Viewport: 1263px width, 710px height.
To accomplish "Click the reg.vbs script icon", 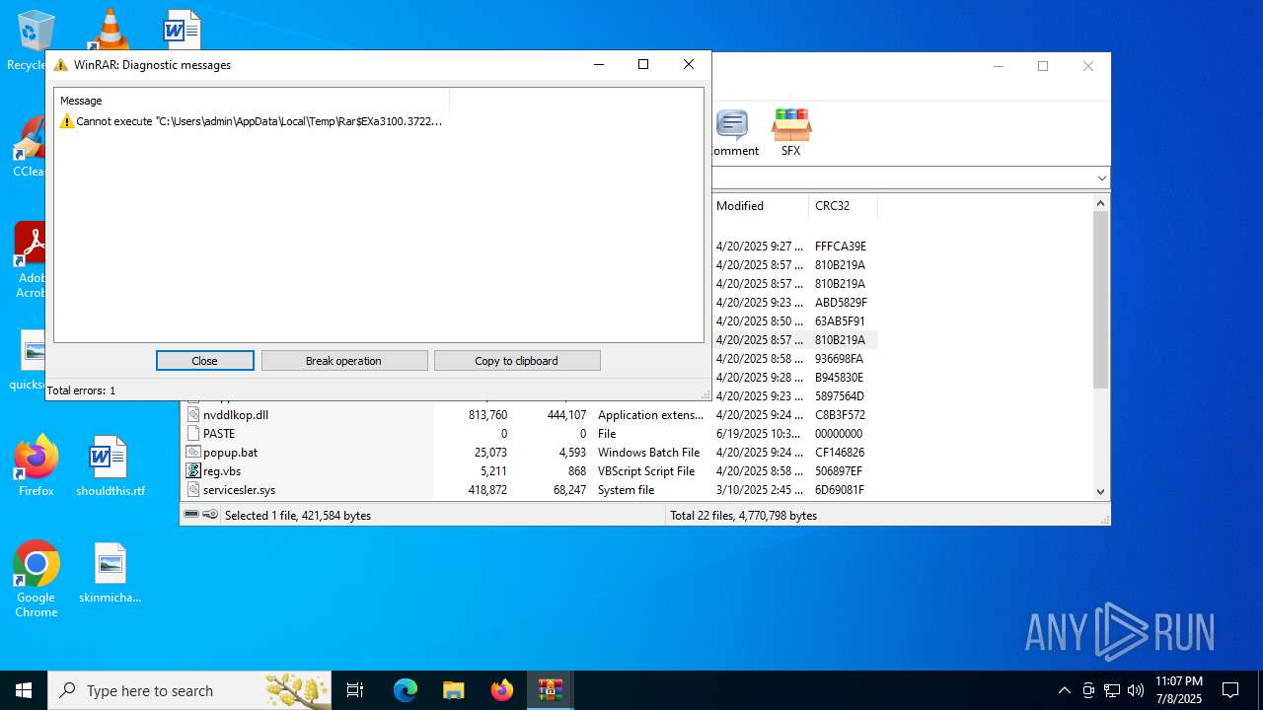I will click(x=193, y=471).
